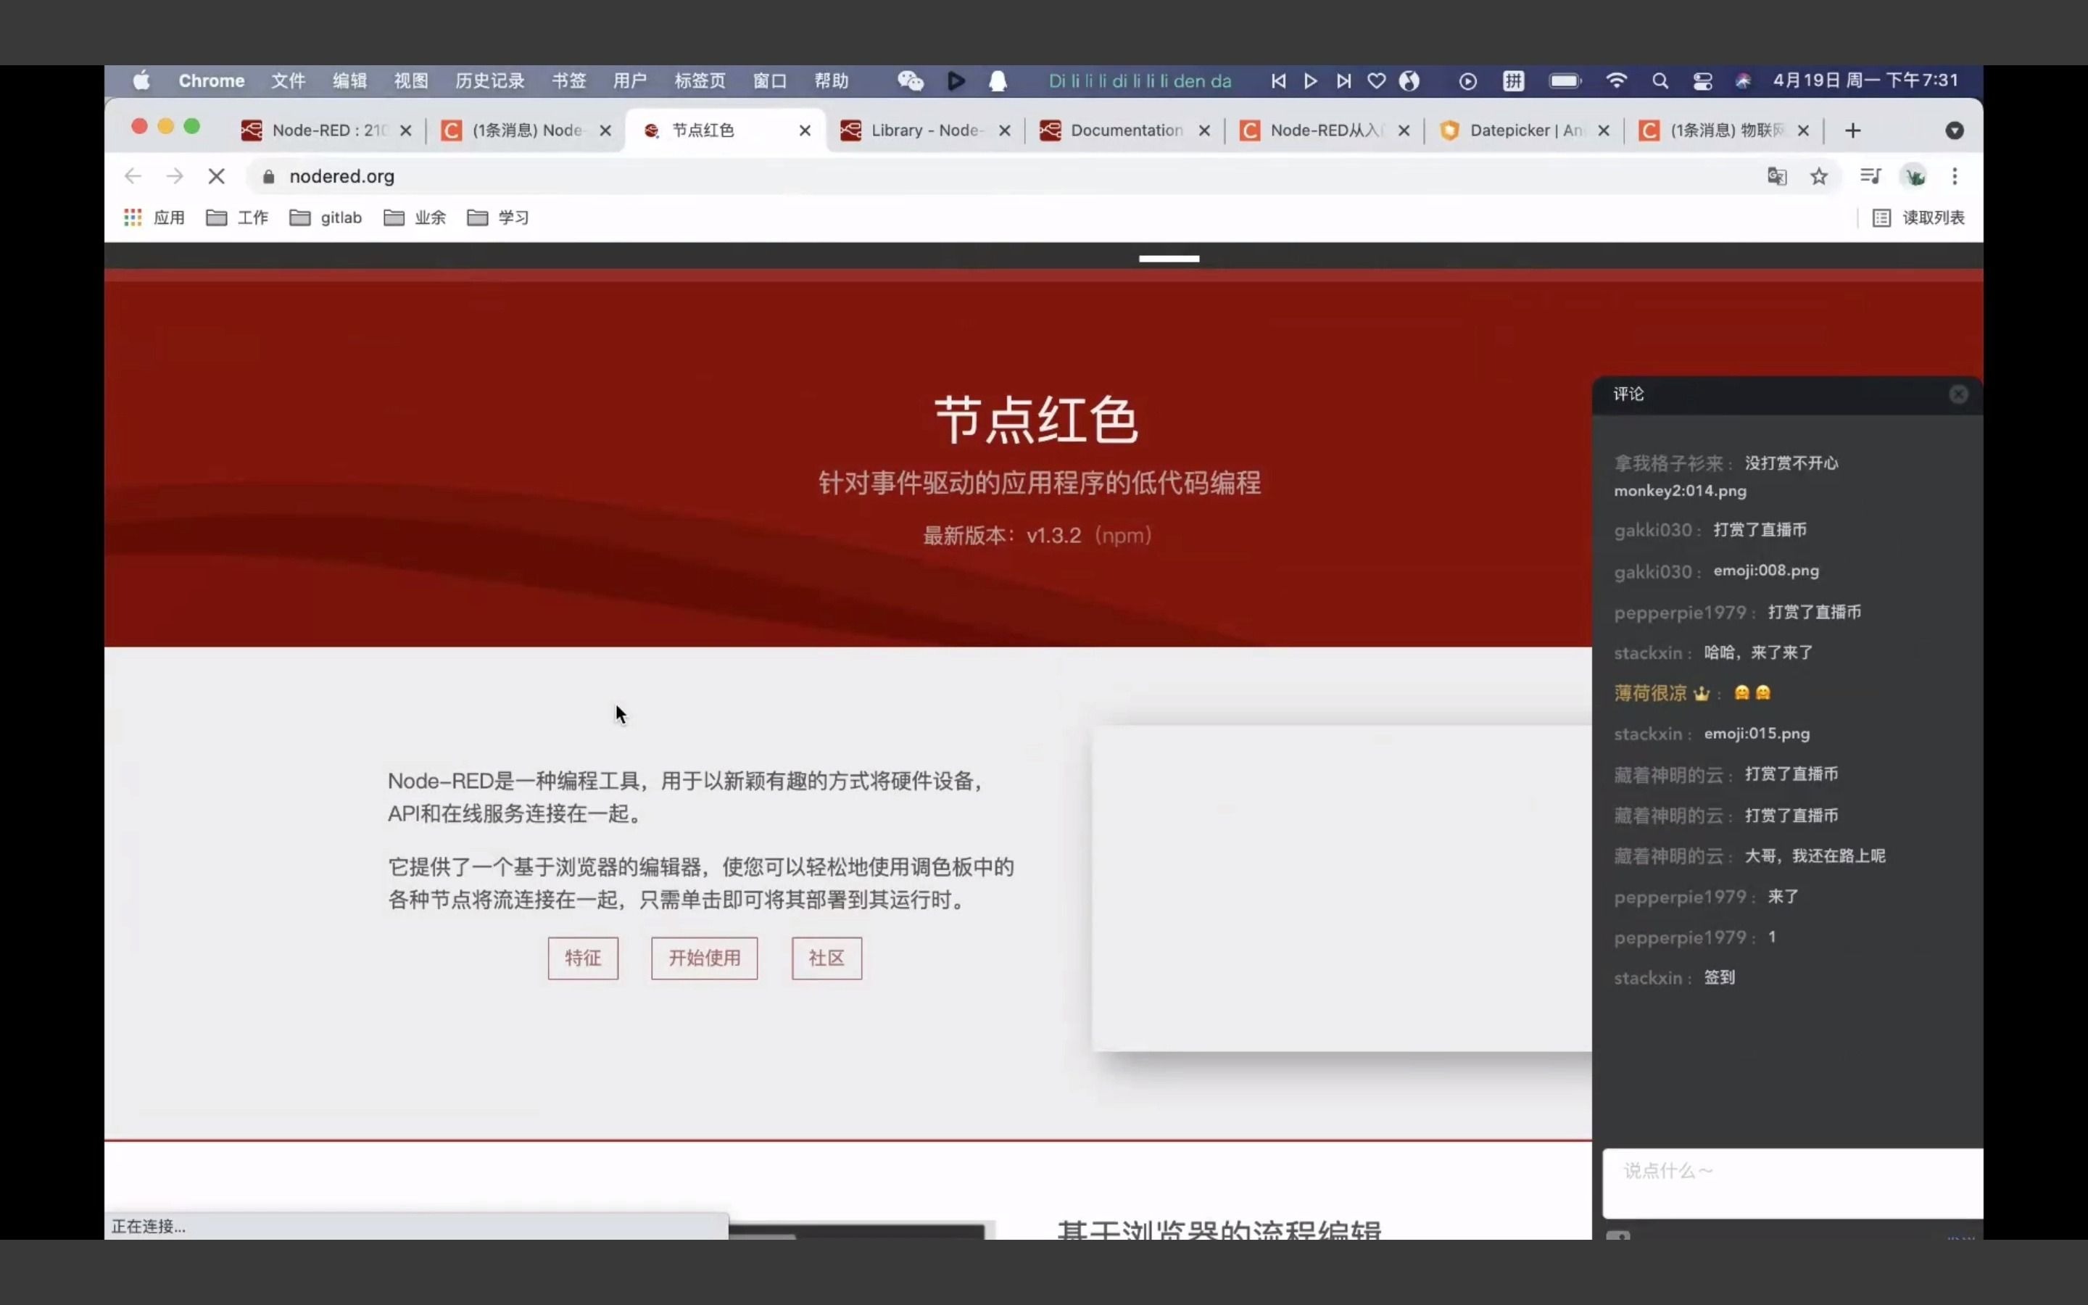Toggle favorite the current song with the heart icon

(x=1375, y=80)
